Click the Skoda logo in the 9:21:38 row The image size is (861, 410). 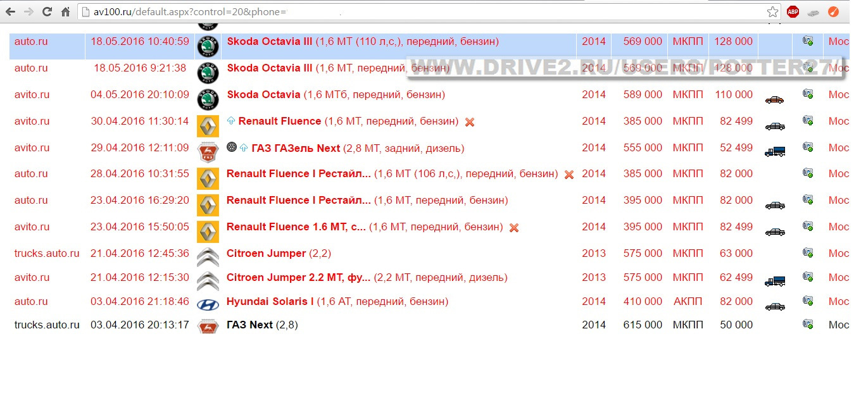(x=208, y=73)
